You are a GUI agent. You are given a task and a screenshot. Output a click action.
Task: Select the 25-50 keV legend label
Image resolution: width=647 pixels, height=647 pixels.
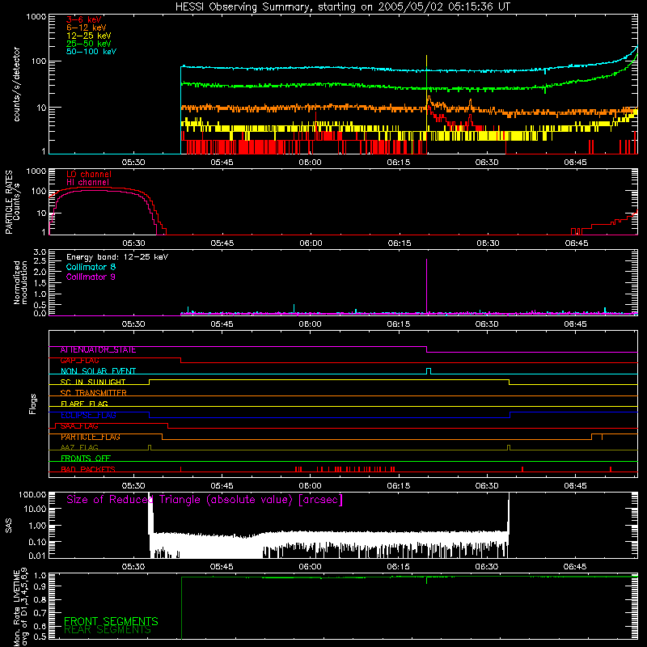(x=89, y=44)
